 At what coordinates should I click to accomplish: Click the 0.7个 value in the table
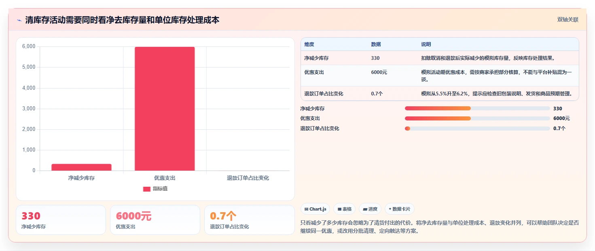point(377,94)
